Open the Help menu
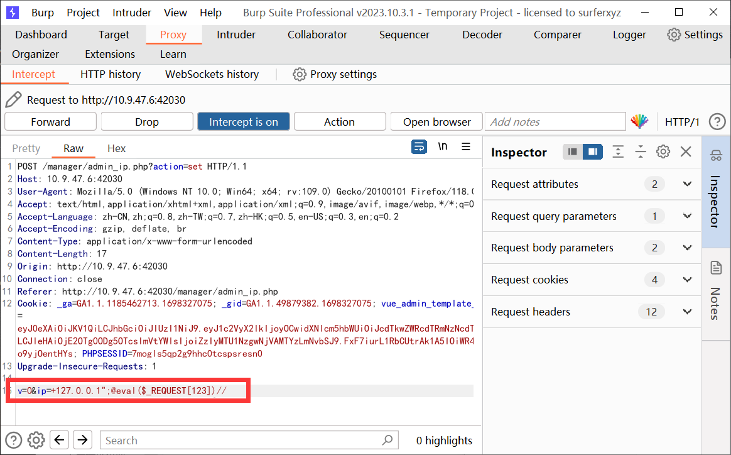Viewport: 731px width, 455px height. coord(210,13)
